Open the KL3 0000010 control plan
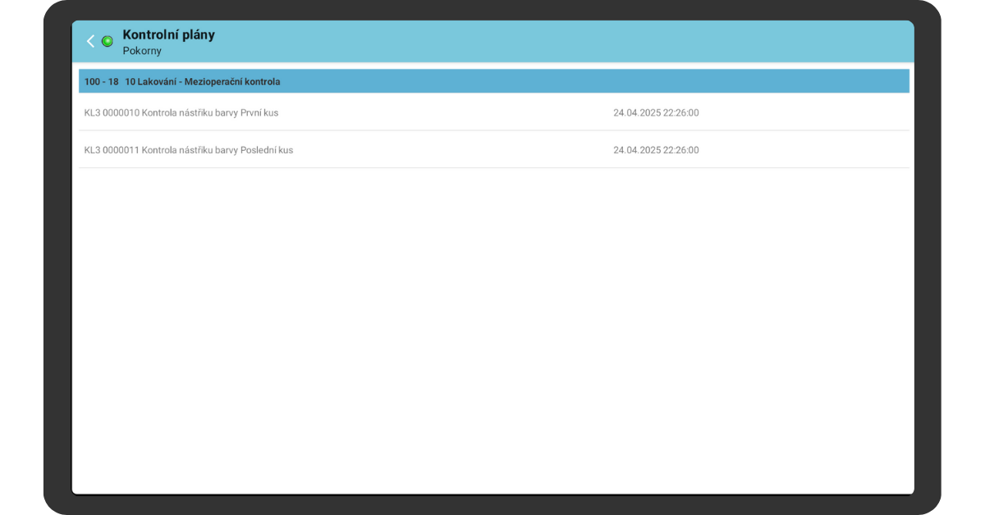The height and width of the screenshot is (515, 985). (112, 112)
